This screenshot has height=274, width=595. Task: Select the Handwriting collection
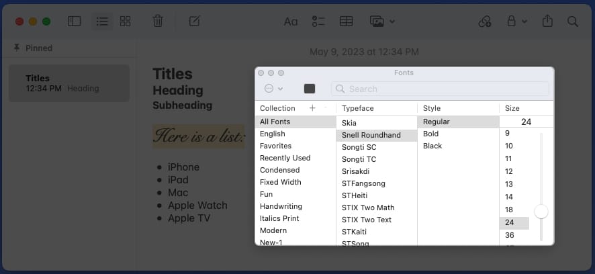coord(295,206)
